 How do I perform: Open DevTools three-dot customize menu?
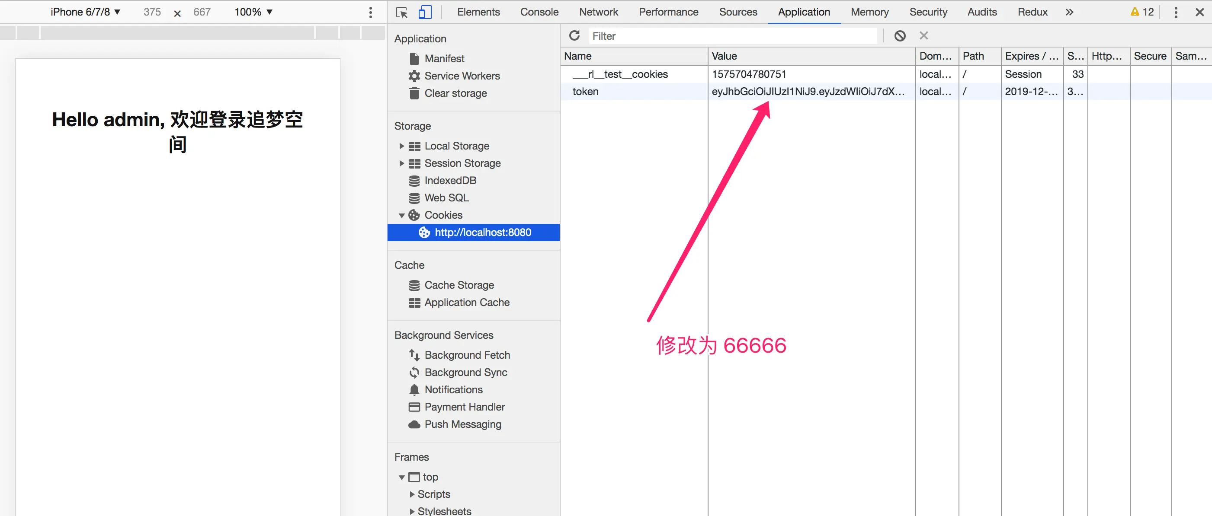click(1175, 12)
